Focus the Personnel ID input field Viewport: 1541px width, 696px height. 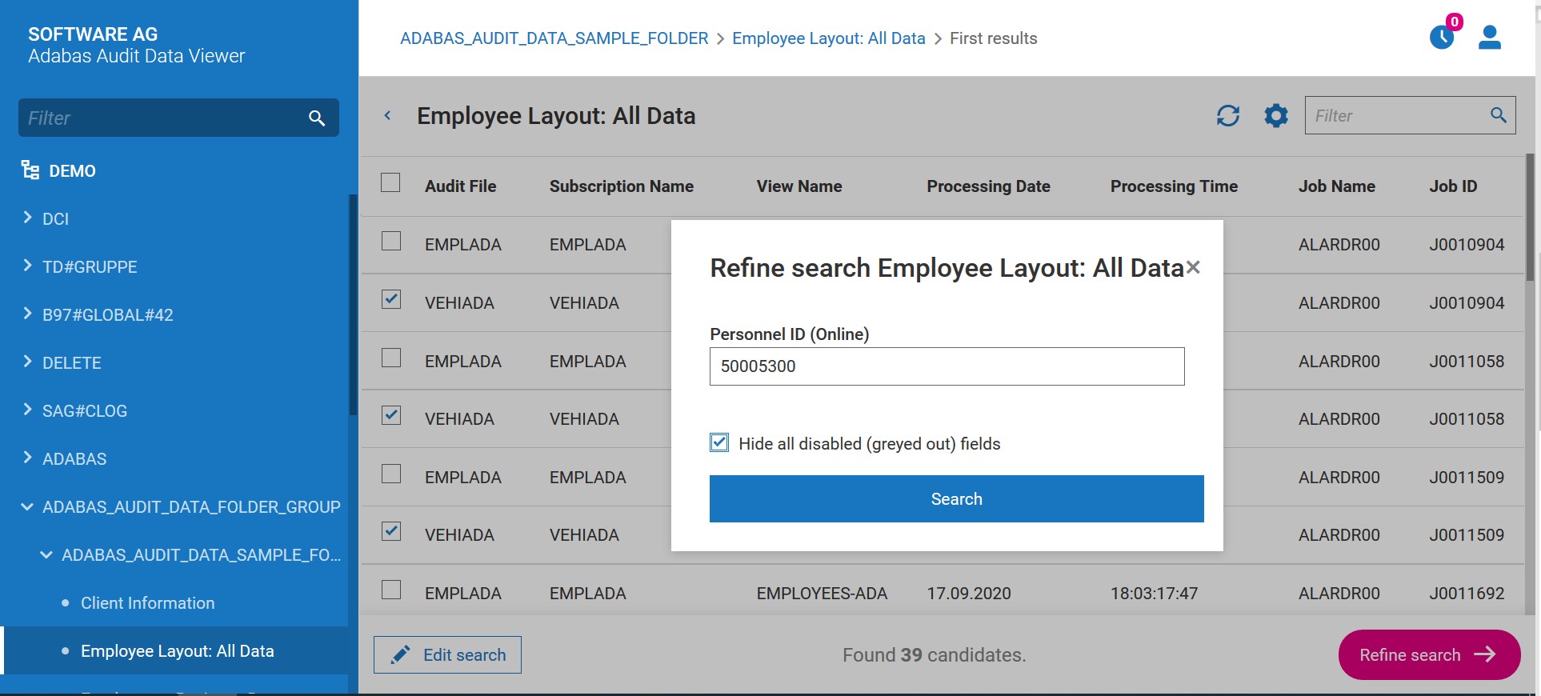coord(947,366)
